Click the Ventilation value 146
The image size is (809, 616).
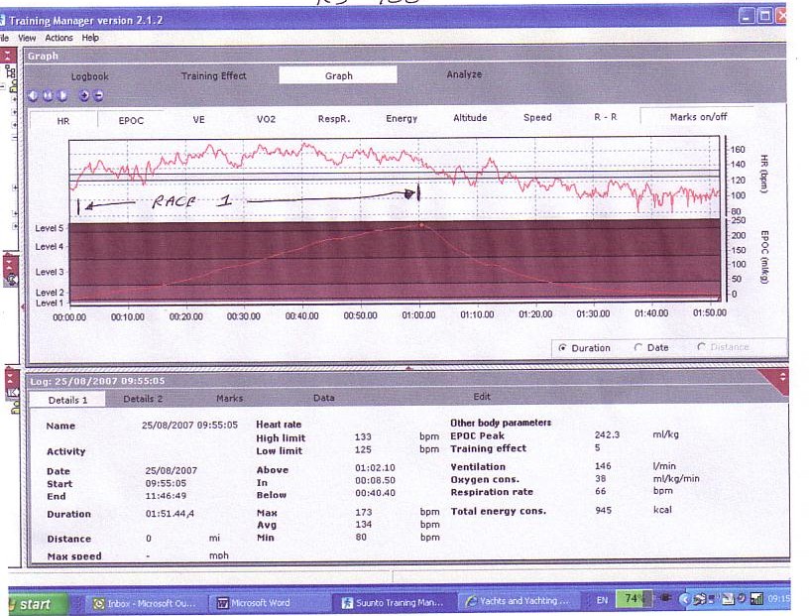tap(603, 466)
